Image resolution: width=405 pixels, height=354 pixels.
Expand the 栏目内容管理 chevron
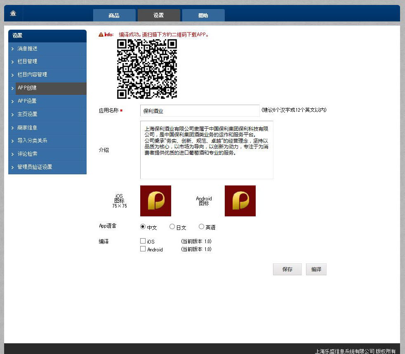tap(12, 75)
